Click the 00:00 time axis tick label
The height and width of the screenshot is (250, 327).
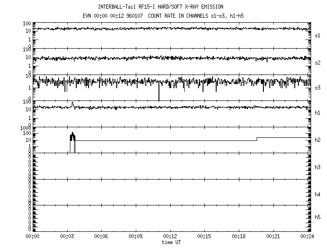coord(32,237)
